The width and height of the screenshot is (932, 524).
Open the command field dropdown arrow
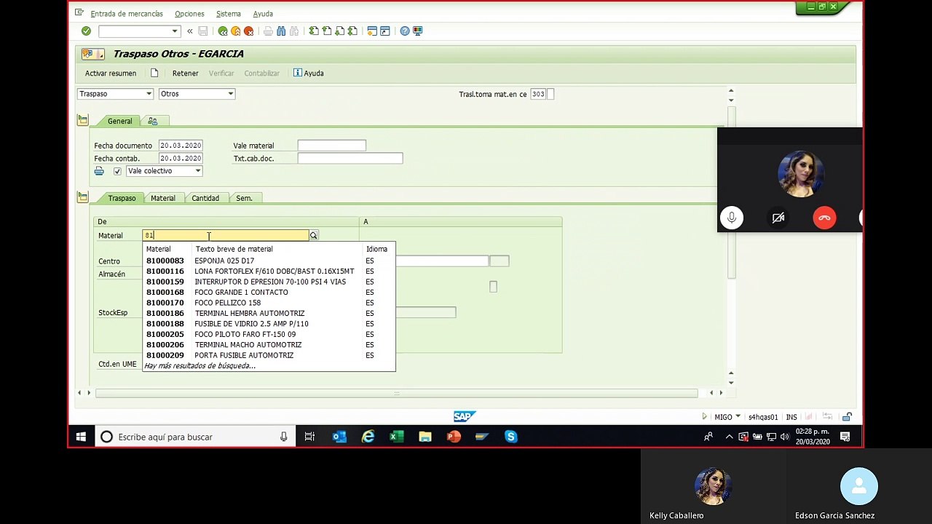pyautogui.click(x=175, y=31)
